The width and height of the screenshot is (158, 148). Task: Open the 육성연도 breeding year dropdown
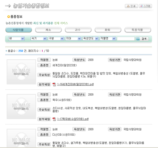90,38
